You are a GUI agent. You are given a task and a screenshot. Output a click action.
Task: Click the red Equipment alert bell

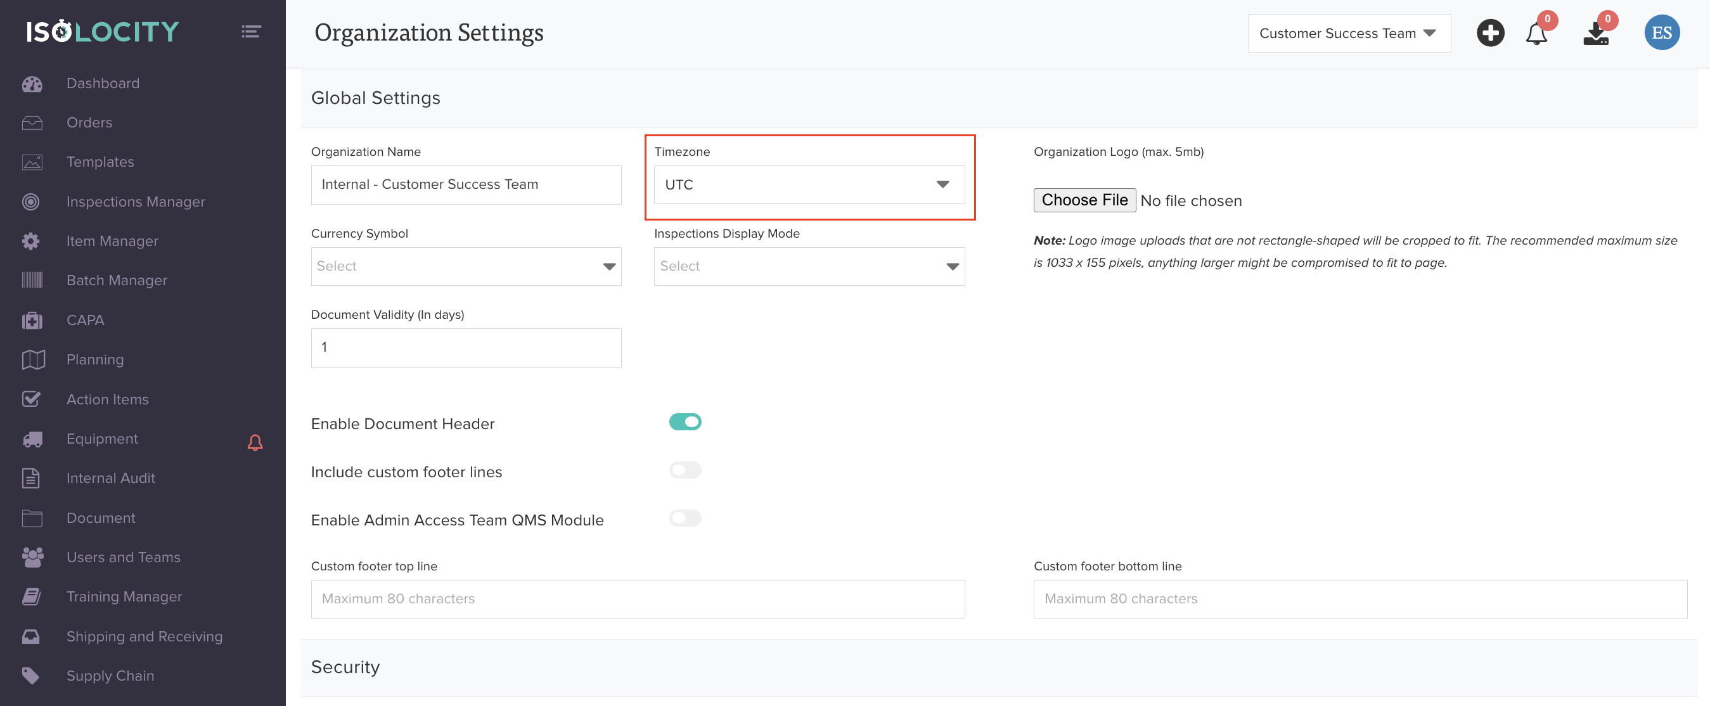[x=255, y=442]
